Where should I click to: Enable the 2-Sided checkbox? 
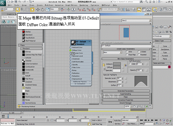tap(139, 52)
